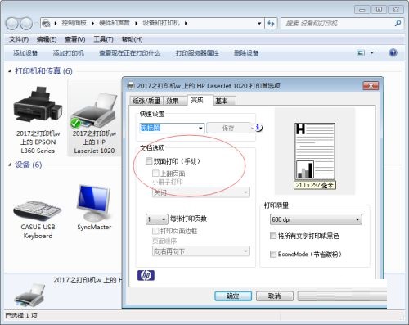This screenshot has height=325, width=409.
Task: Open the 打印质量 600 dpi dropdown
Action: click(x=316, y=219)
